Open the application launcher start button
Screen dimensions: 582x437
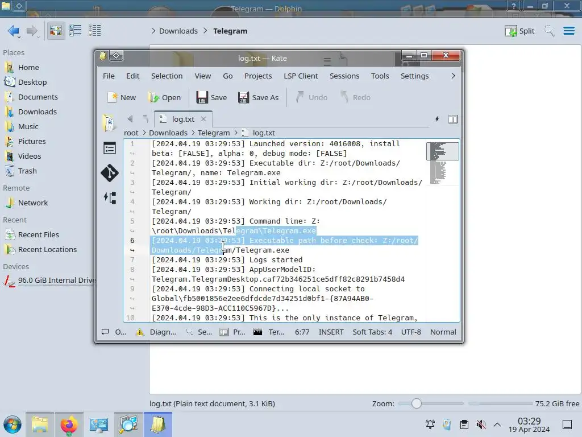pos(13,424)
